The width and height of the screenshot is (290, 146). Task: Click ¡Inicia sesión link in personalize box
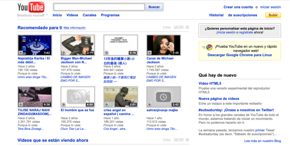point(226,32)
